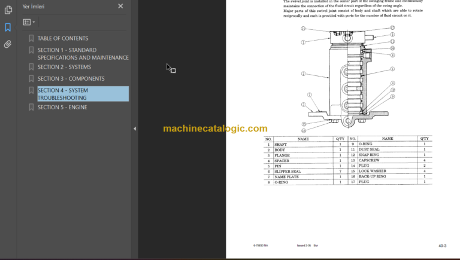Click the swivel joint diagram
This screenshot has width=460, height=260.
pos(348,79)
